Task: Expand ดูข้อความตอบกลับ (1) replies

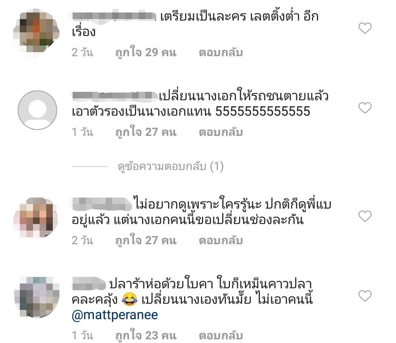Action: [x=170, y=166]
